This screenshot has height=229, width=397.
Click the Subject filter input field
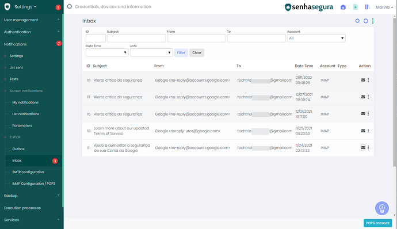click(x=136, y=38)
